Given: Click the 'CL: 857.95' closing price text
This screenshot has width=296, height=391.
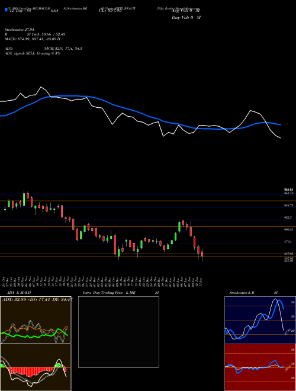Looking at the screenshot, I should [x=110, y=11].
